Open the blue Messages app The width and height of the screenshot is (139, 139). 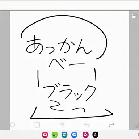[x=74, y=135]
